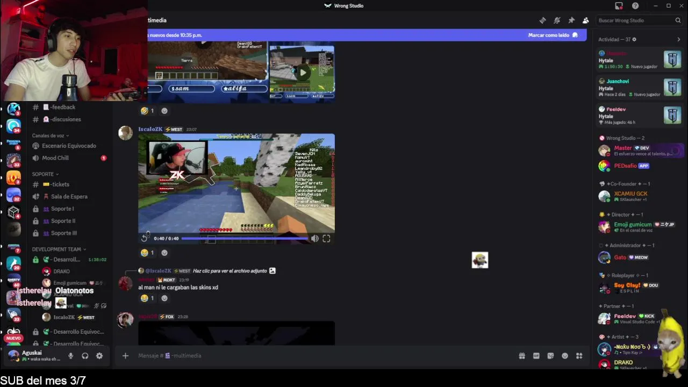Toggle laughing reaction under IscaloZK video
688x387 pixels.
[147, 253]
